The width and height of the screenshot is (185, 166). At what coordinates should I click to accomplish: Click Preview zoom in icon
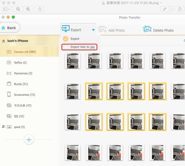point(28,9)
